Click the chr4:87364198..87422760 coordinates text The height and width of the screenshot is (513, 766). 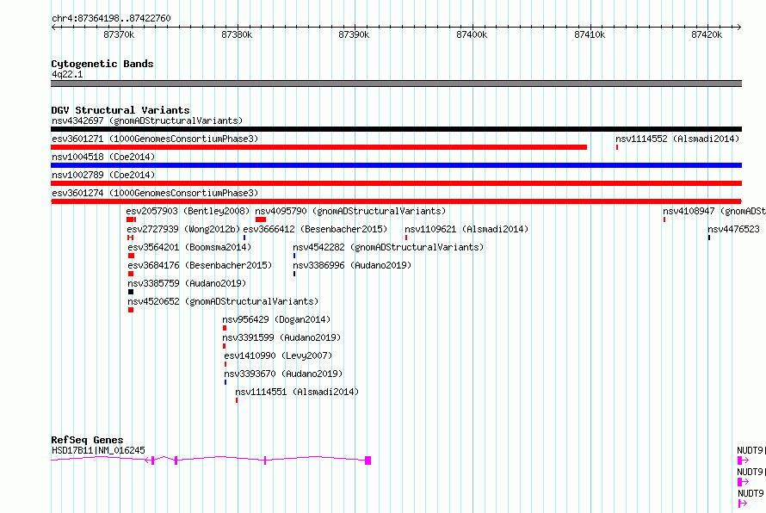[x=111, y=19]
